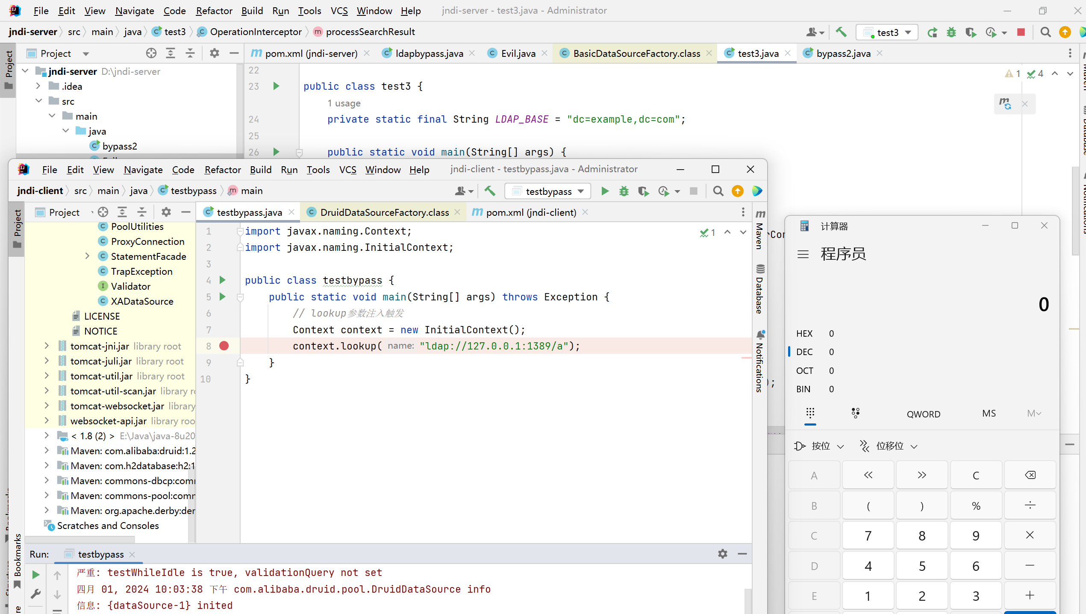The width and height of the screenshot is (1086, 614).
Task: Open the test3 run configuration dropdown
Action: pos(887,32)
